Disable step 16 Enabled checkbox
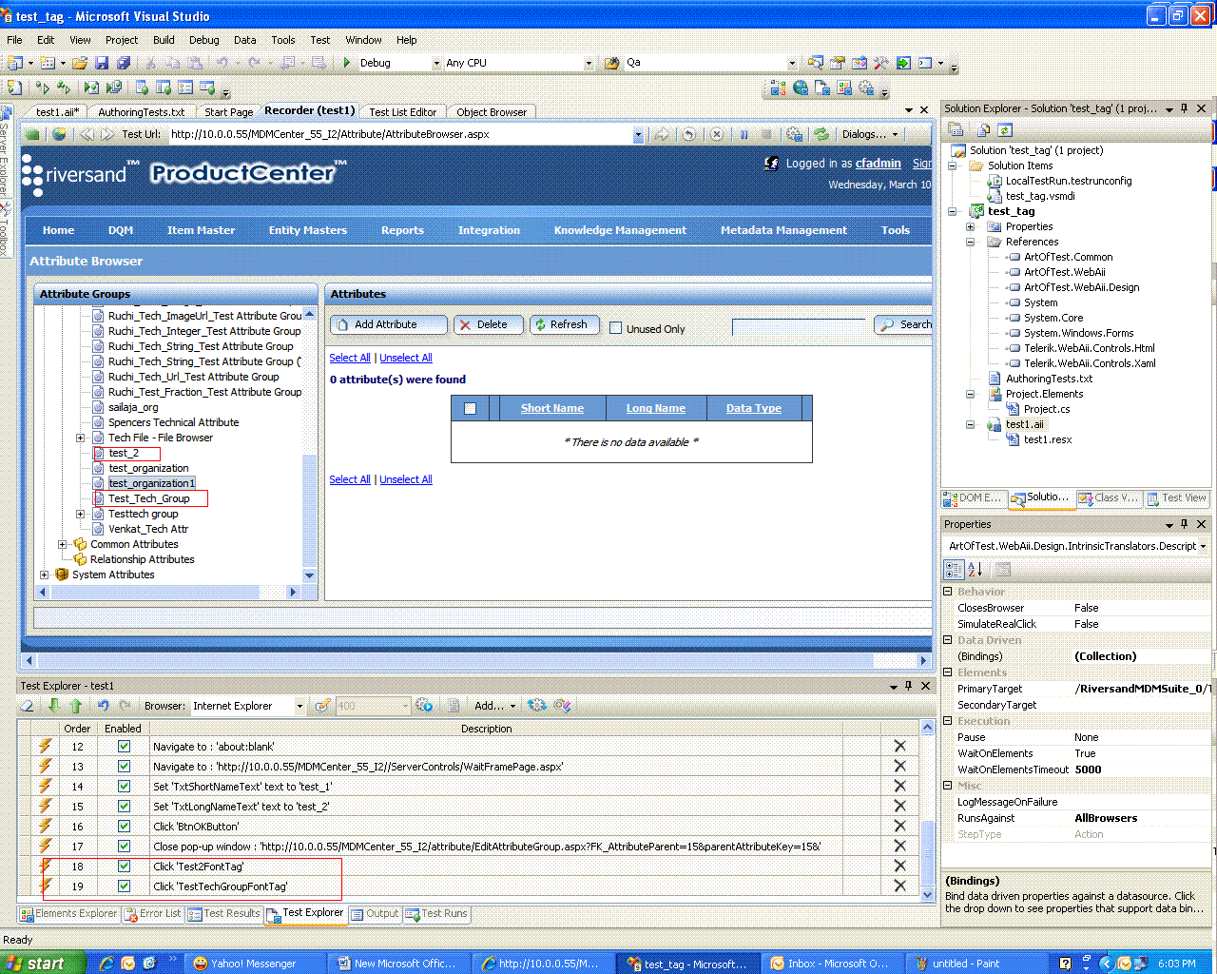 [x=124, y=826]
